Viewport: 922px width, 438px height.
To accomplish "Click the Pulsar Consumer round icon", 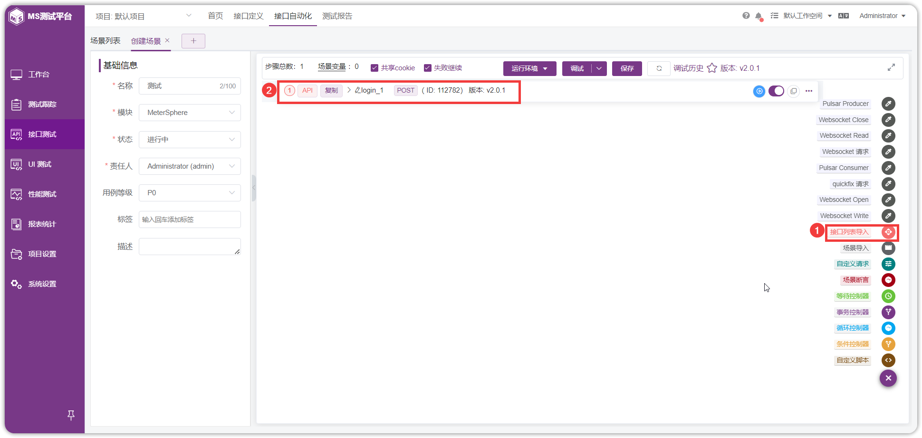I will (x=888, y=168).
